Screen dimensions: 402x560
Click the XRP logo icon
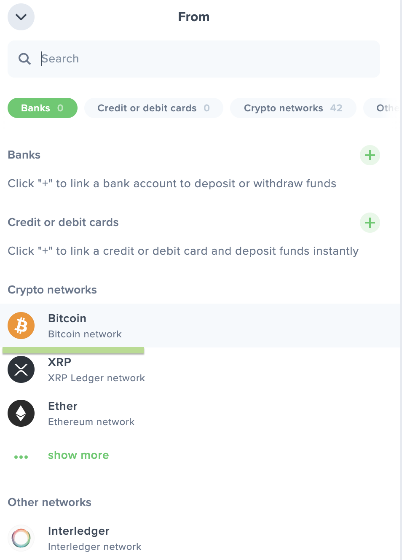(x=21, y=369)
